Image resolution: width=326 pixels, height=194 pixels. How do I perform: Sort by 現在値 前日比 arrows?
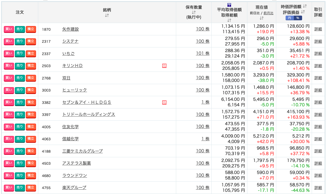[262, 18]
